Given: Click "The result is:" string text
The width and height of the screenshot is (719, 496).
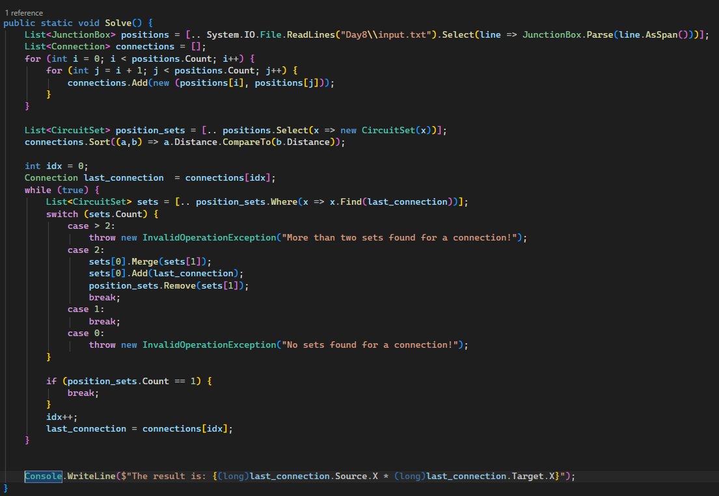Looking at the screenshot, I should (169, 476).
